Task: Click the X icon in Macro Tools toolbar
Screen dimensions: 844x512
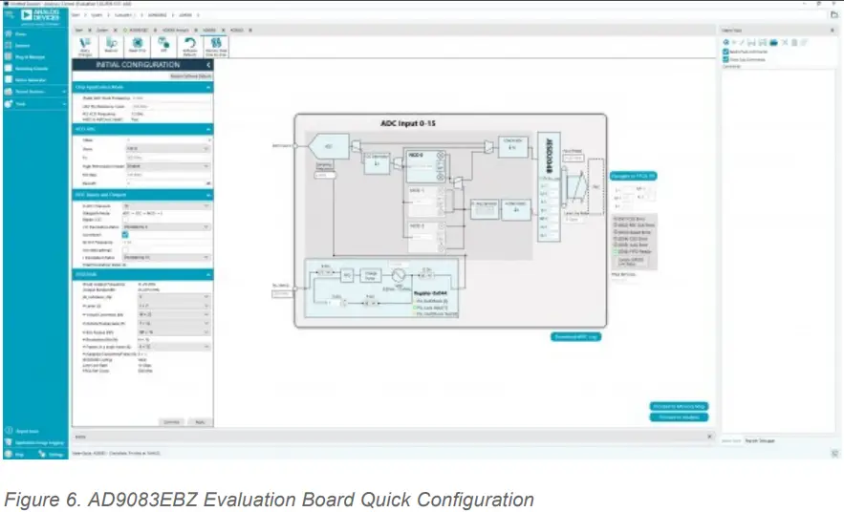Action: tap(784, 42)
